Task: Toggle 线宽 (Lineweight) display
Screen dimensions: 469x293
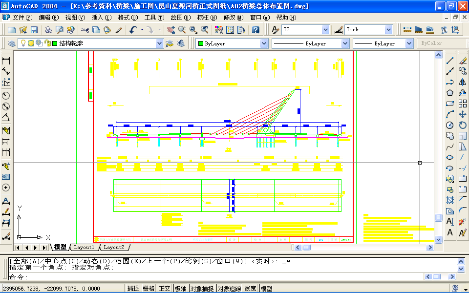Action: [x=250, y=289]
